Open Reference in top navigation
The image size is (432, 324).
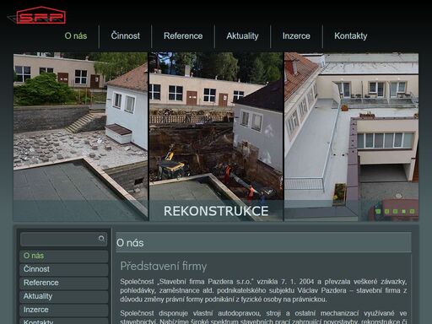pos(183,36)
